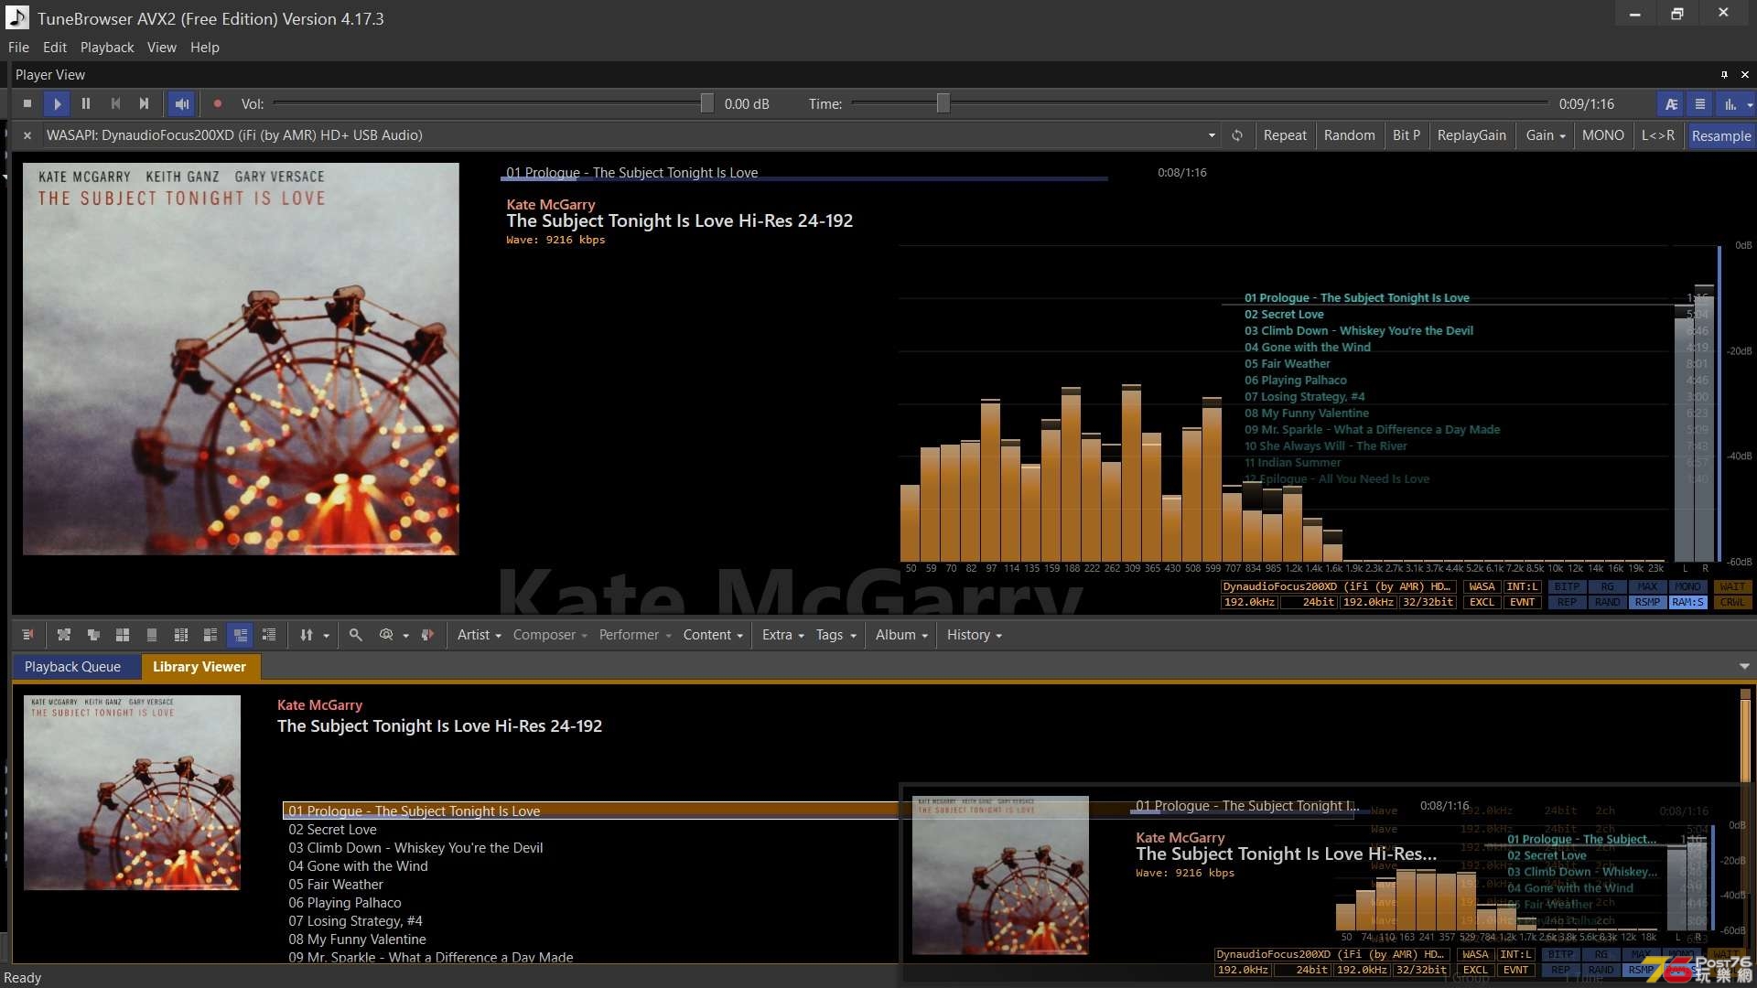
Task: Click the stacked covers view icon
Action: [x=93, y=635]
